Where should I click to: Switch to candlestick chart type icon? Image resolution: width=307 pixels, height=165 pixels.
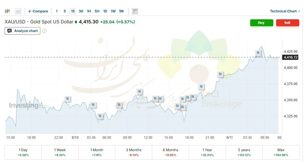click(7, 11)
